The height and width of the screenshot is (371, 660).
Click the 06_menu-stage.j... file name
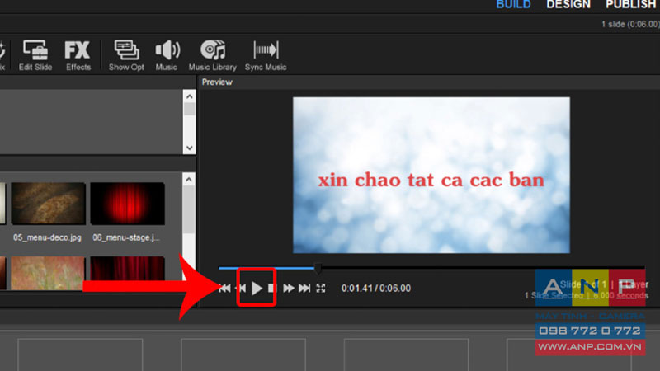(x=126, y=237)
